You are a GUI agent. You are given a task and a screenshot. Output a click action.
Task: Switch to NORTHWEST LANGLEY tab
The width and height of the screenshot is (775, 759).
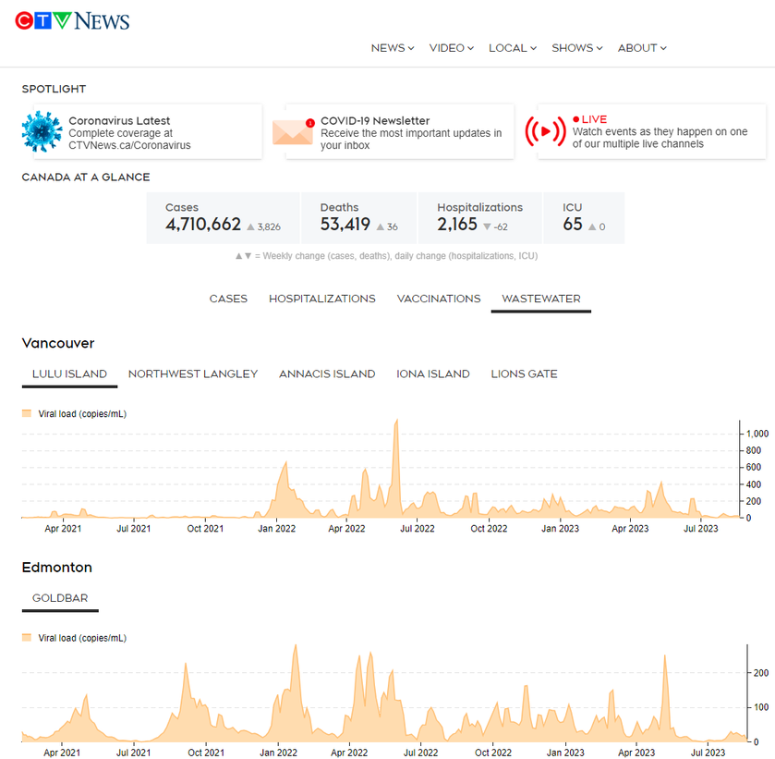pyautogui.click(x=193, y=374)
